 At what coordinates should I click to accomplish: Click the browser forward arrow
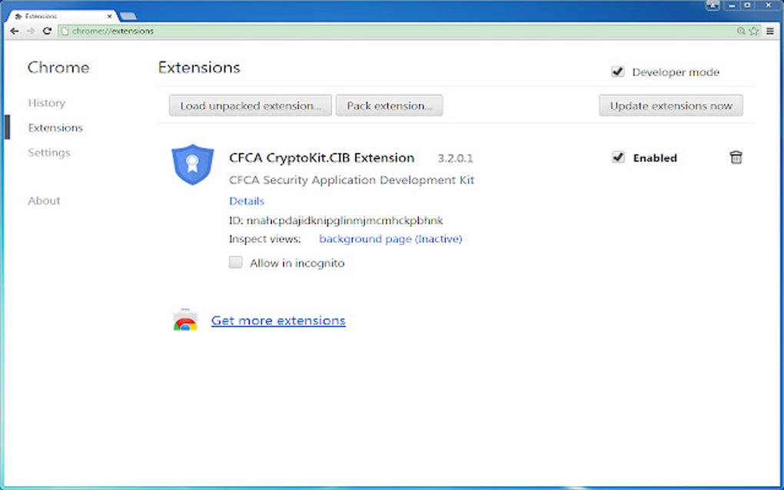31,31
